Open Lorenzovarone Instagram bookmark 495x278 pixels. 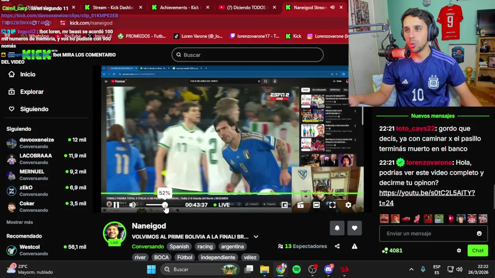click(x=328, y=36)
